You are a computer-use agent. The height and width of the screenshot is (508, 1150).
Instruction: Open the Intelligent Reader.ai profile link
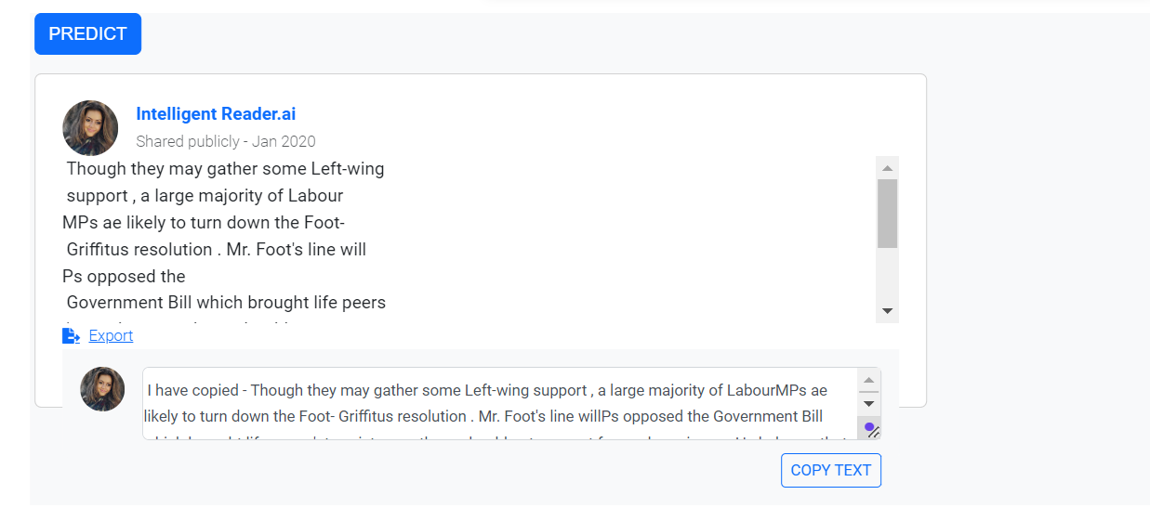coord(216,114)
